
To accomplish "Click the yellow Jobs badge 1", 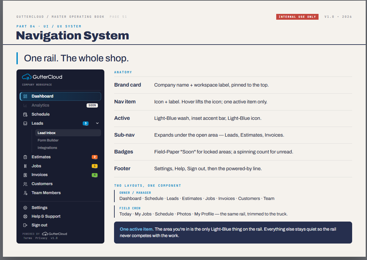I will [x=95, y=166].
